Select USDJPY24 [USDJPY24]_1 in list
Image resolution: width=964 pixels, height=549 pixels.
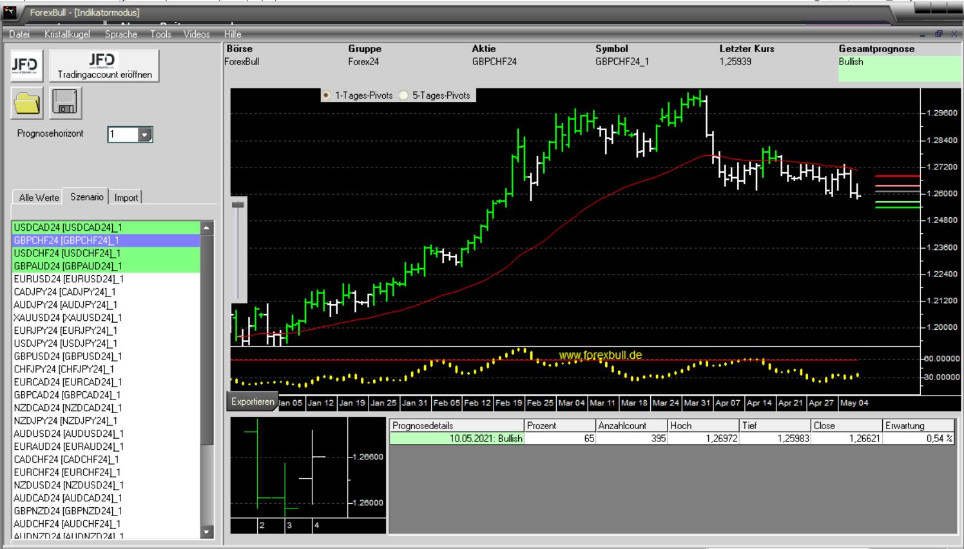point(106,343)
